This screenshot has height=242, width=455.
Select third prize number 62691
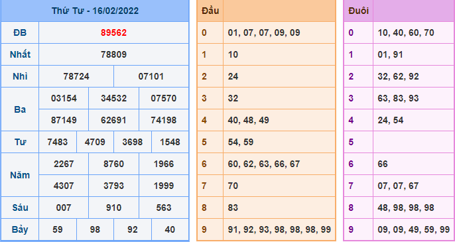point(114,120)
